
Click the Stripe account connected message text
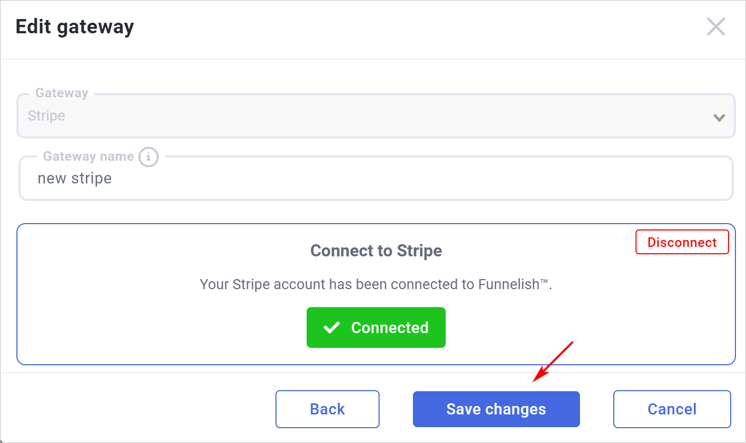(x=376, y=284)
